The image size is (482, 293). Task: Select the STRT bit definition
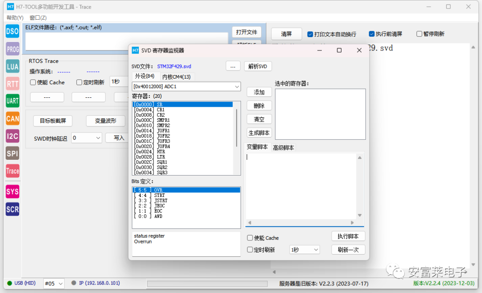186,196
